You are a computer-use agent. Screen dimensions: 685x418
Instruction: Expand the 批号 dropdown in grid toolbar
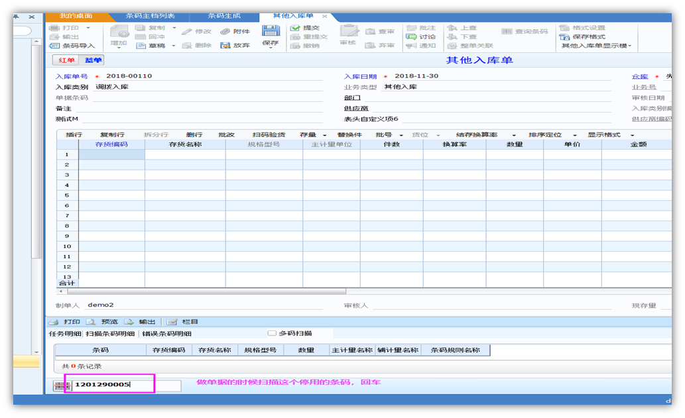tap(401, 135)
